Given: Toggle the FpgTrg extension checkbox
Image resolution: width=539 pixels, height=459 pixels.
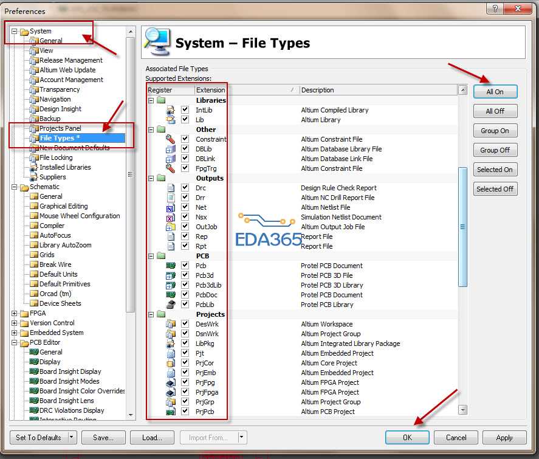Looking at the screenshot, I should pos(185,168).
